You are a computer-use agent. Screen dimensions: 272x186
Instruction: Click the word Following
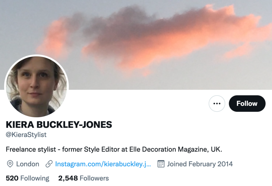(35, 178)
